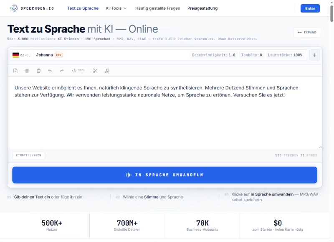Go to the Text zu Sprache tab

[83, 8]
